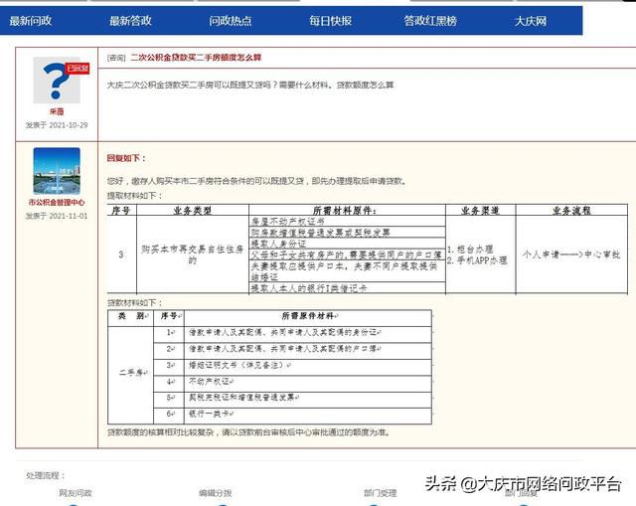Click loan row 5 契税完税证和增值税普通发票

pos(308,398)
